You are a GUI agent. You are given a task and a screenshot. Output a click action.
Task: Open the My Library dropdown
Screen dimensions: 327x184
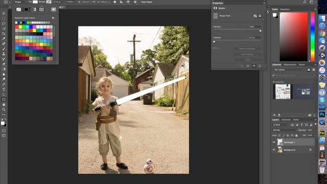tap(289, 70)
